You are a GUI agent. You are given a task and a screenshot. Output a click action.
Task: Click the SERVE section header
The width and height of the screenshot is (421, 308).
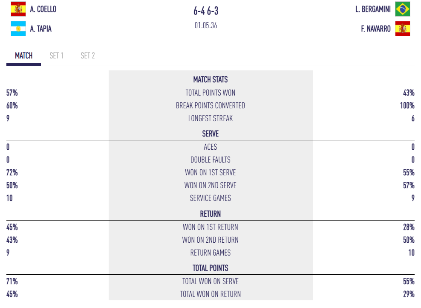pos(210,134)
